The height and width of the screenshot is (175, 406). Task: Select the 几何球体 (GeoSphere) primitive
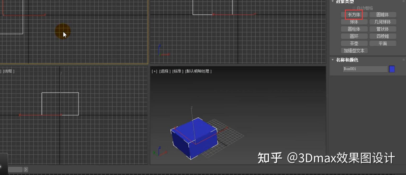[x=383, y=22]
